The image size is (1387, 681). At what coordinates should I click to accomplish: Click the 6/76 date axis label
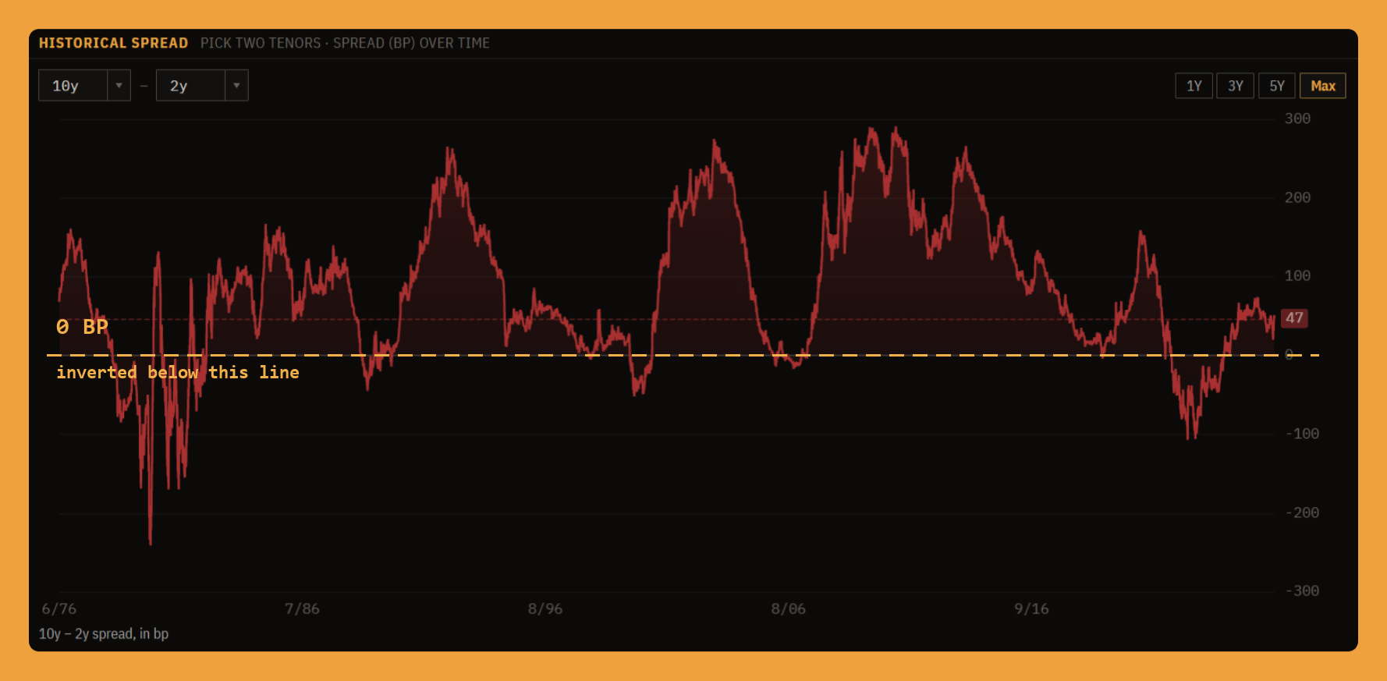coord(59,608)
